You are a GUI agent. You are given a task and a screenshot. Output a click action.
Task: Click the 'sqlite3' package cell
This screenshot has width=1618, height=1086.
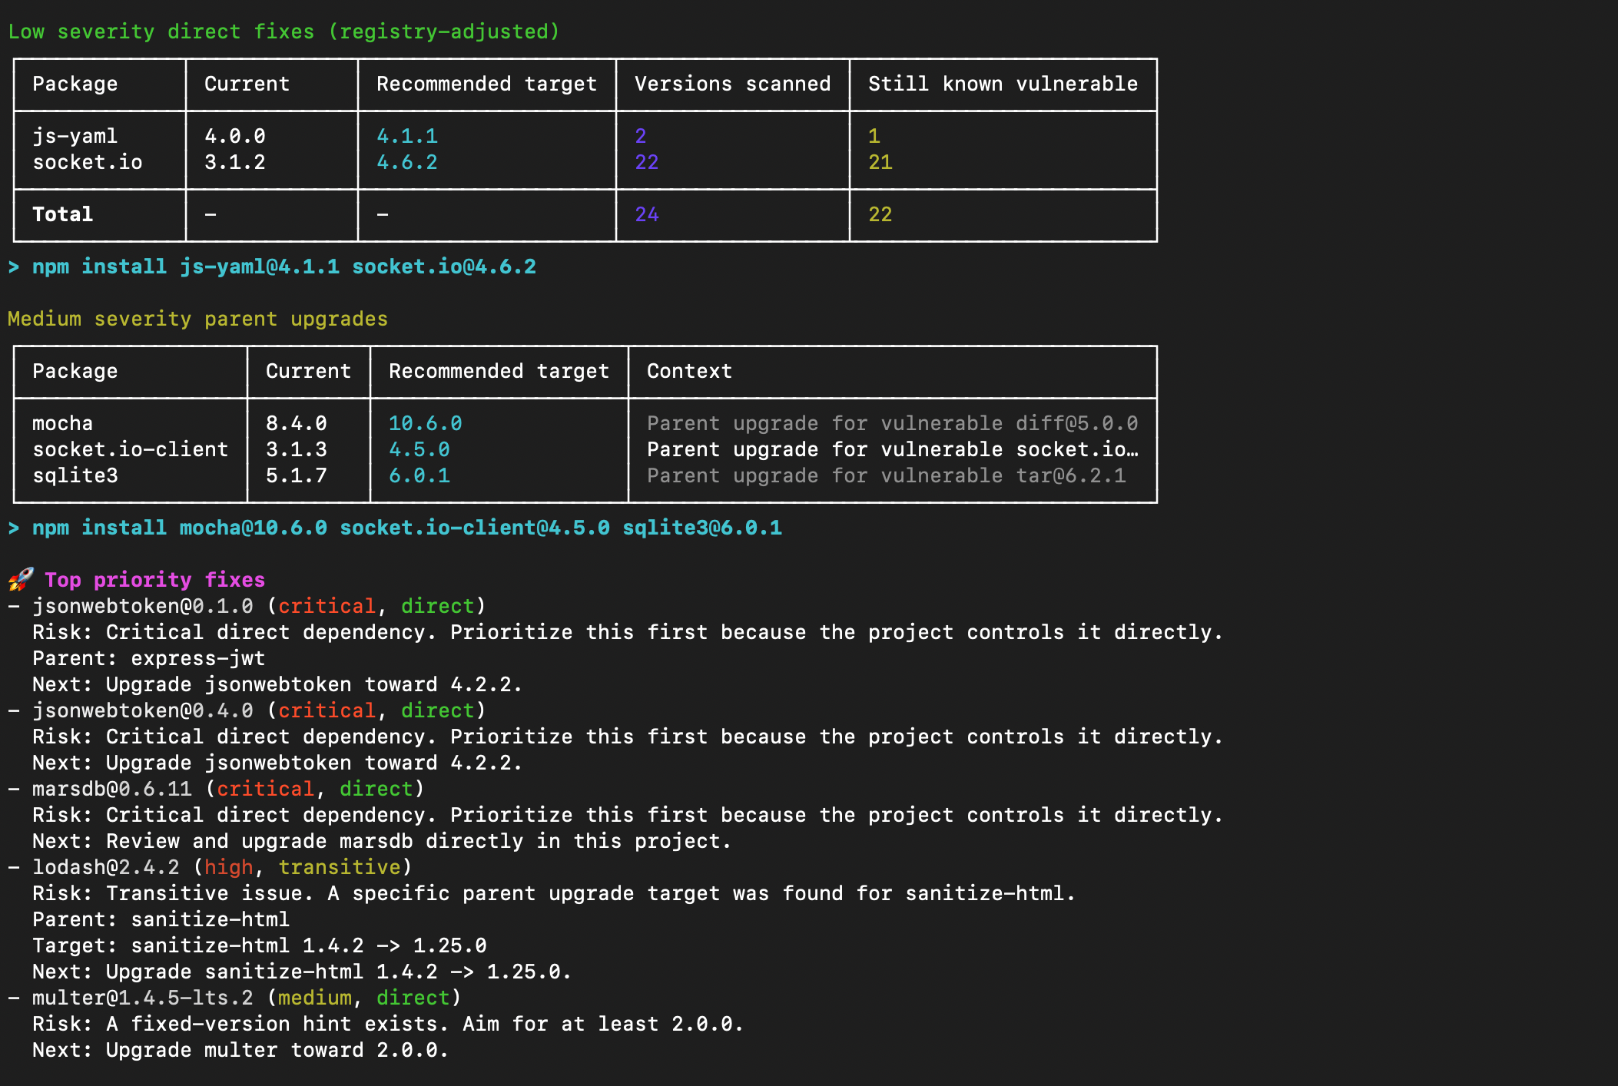coord(75,475)
